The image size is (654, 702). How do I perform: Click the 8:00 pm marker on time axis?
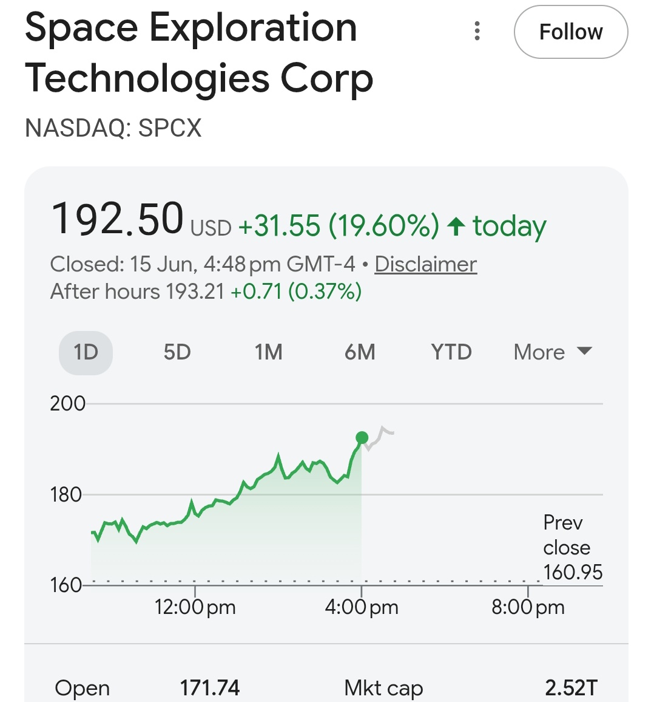coord(528,607)
